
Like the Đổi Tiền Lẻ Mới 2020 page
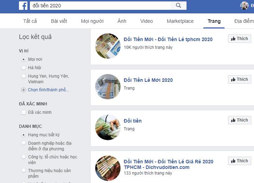pos(239,79)
